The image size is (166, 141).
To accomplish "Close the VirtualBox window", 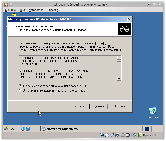I will (160, 5).
